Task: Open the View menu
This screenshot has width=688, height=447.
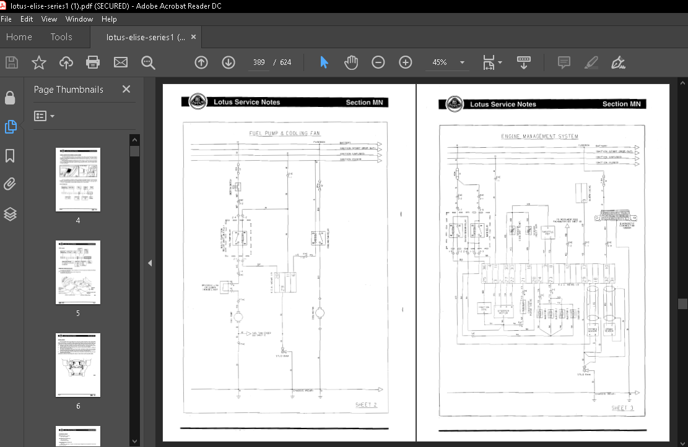Action: (x=49, y=19)
